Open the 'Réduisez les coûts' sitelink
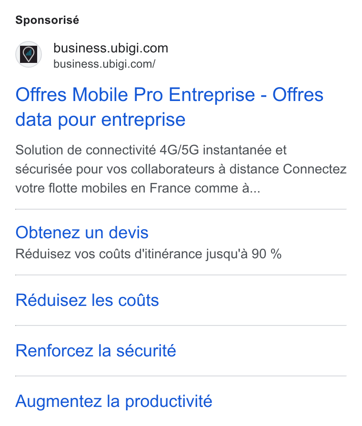 pyautogui.click(x=87, y=300)
